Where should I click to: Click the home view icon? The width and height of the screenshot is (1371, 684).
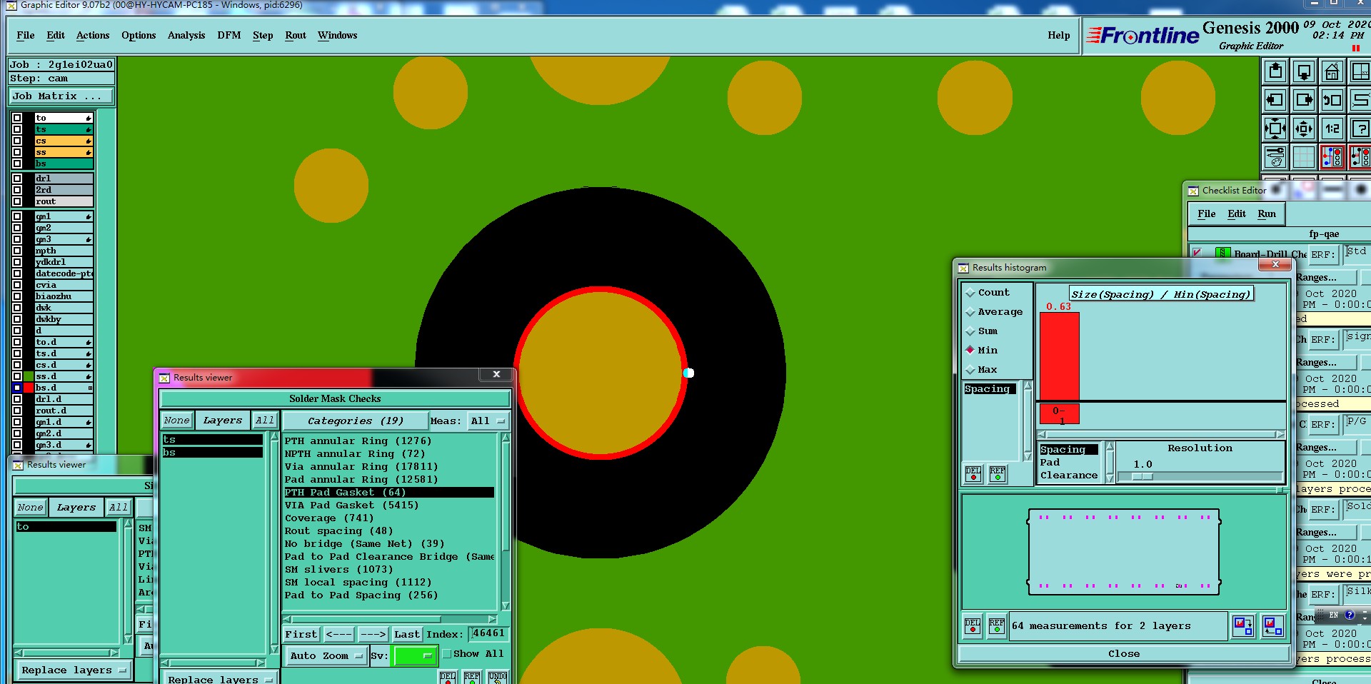pyautogui.click(x=1332, y=71)
